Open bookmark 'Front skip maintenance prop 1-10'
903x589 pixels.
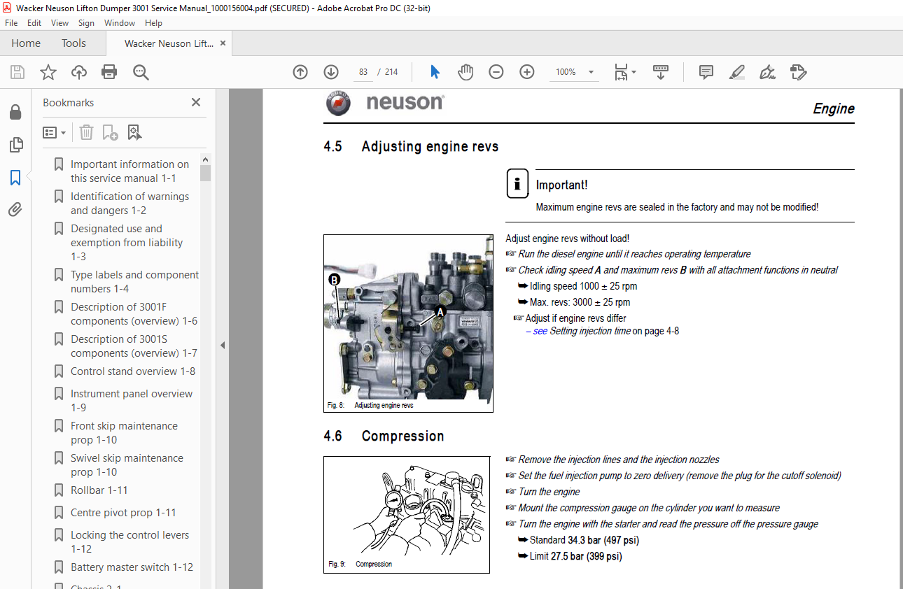(x=124, y=433)
